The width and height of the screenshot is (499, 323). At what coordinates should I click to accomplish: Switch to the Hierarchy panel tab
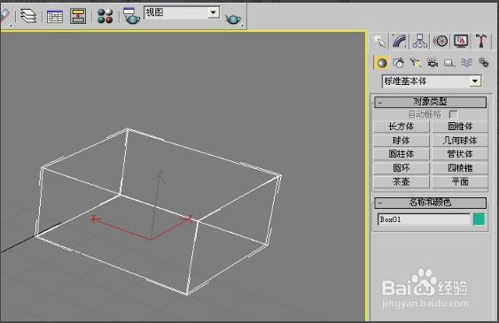[420, 41]
